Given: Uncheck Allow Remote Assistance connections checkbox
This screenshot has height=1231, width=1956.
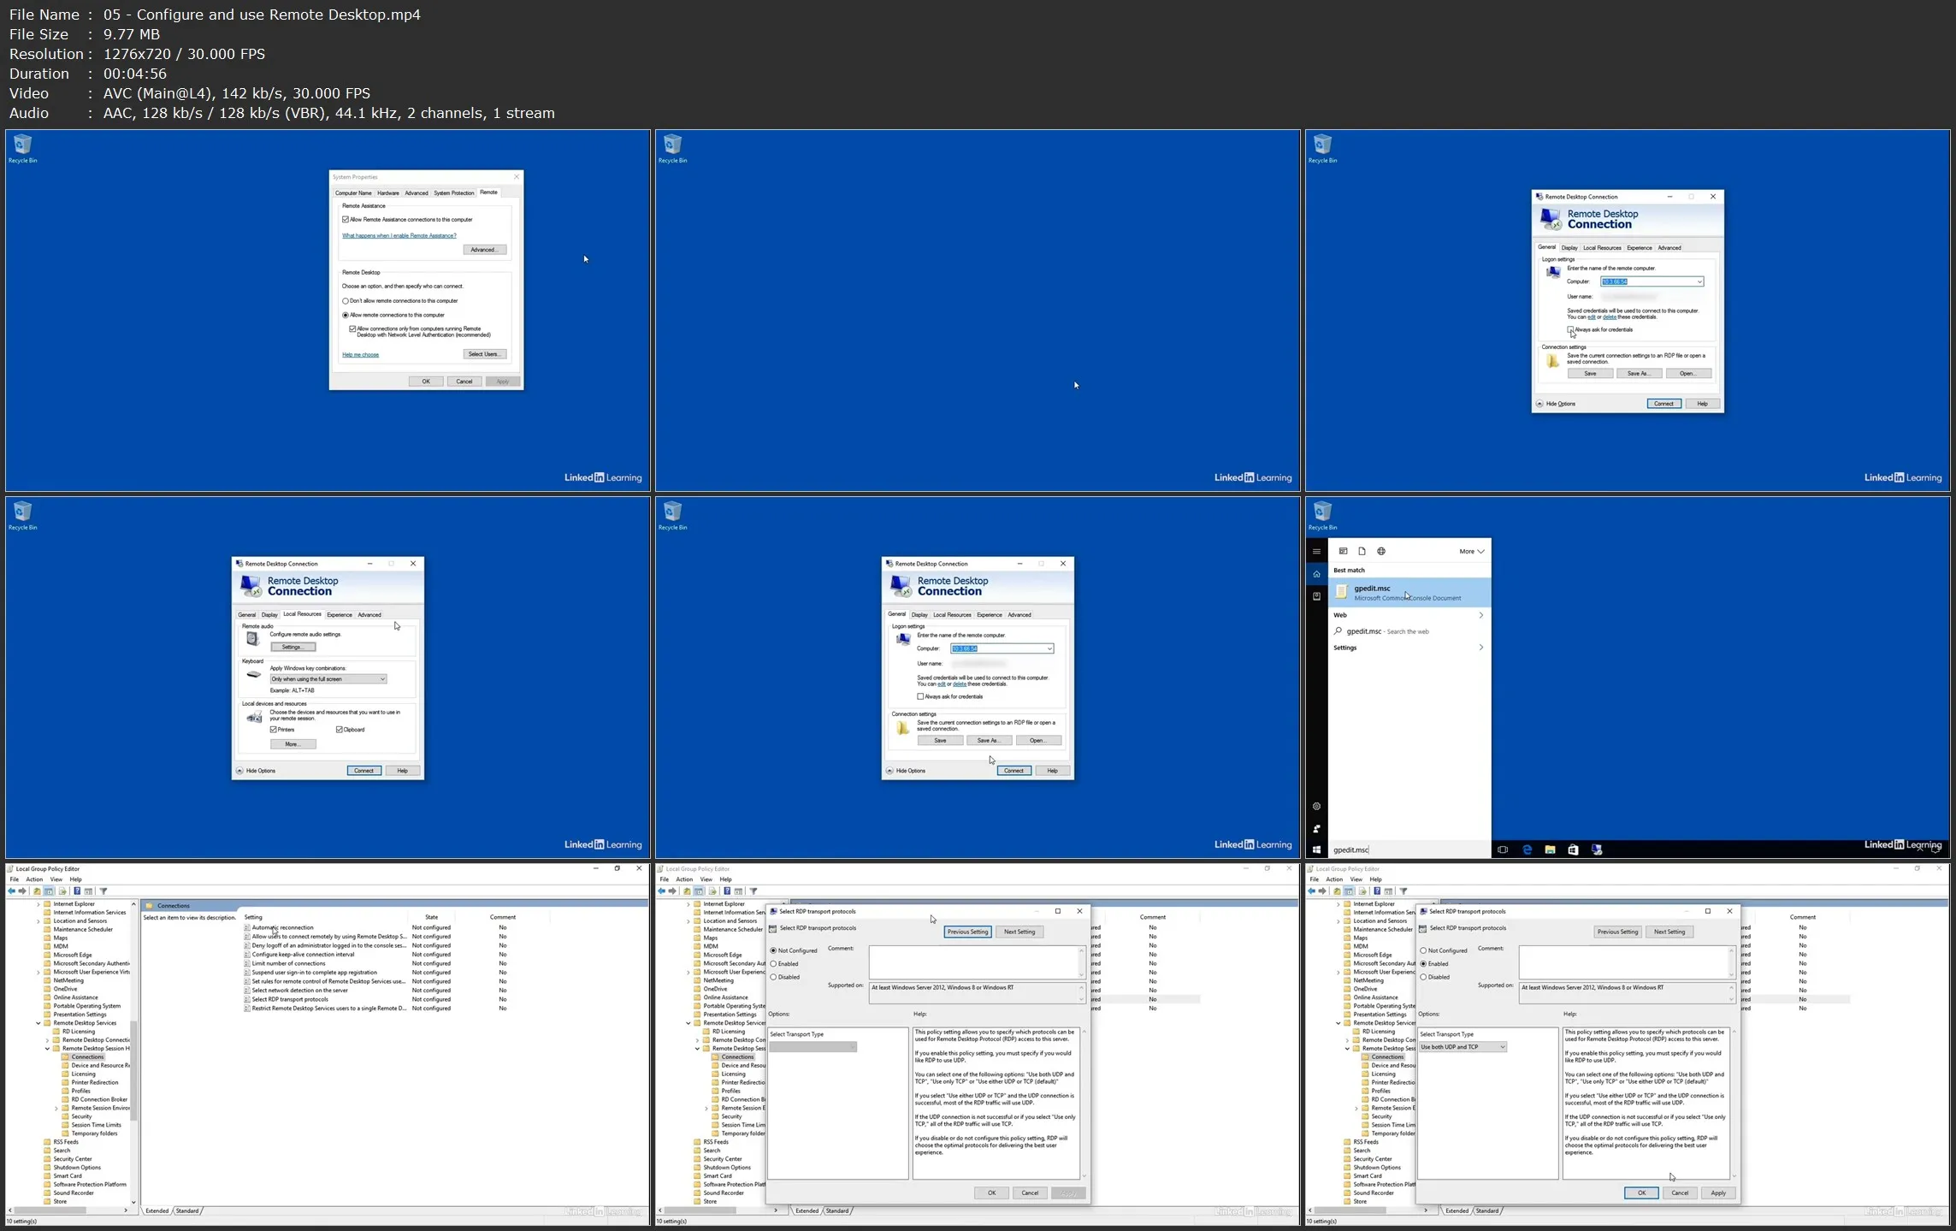Looking at the screenshot, I should point(346,220).
